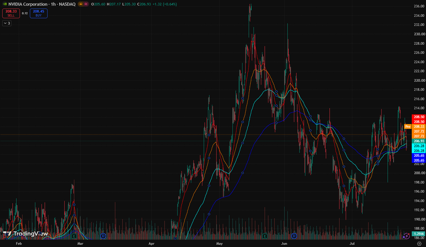Viewport: 426px width, 247px height.
Task: Click the 214.00 price scale label
Action: pyautogui.click(x=419, y=108)
